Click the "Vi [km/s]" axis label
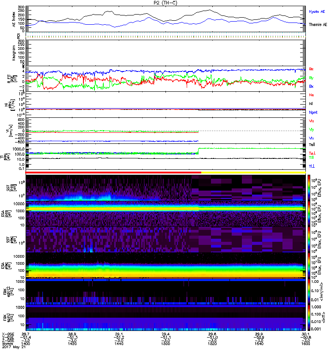 [x=11, y=131]
